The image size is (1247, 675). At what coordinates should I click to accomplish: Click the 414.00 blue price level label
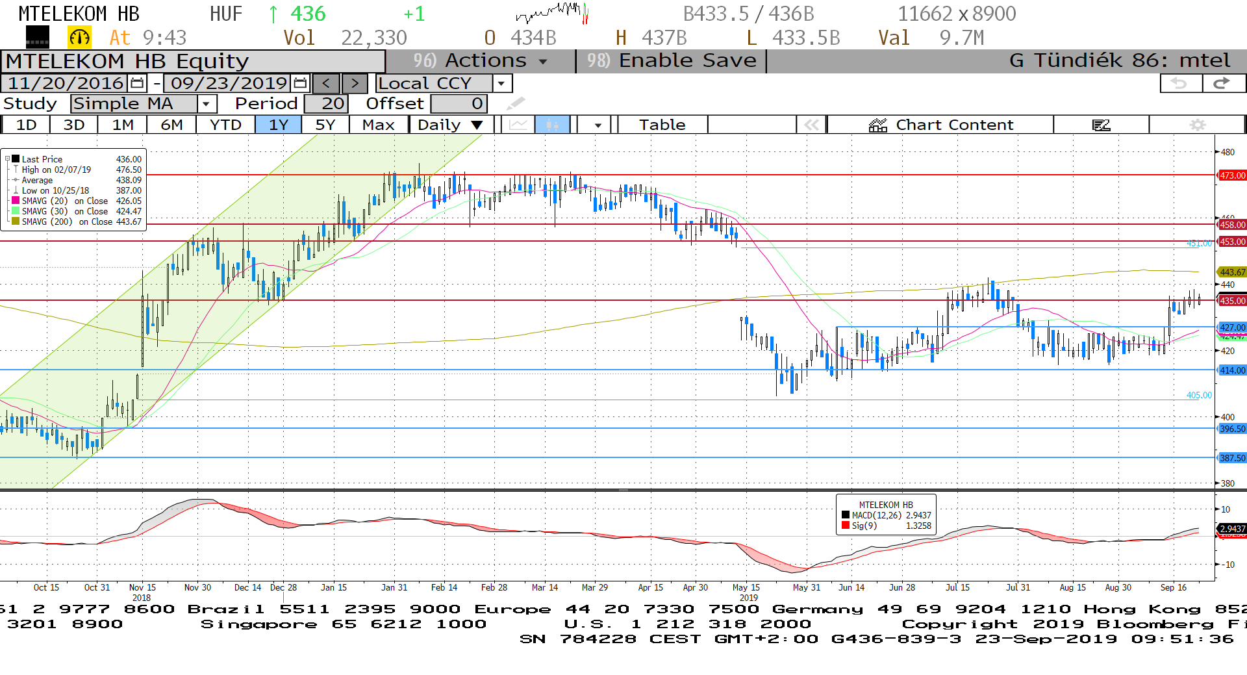point(1232,370)
